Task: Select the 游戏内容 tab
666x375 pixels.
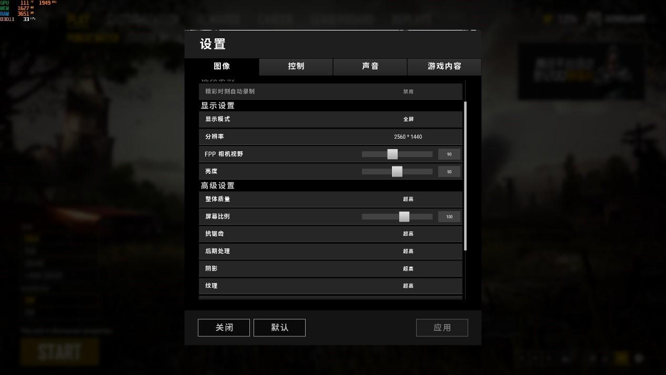Action: [x=445, y=66]
